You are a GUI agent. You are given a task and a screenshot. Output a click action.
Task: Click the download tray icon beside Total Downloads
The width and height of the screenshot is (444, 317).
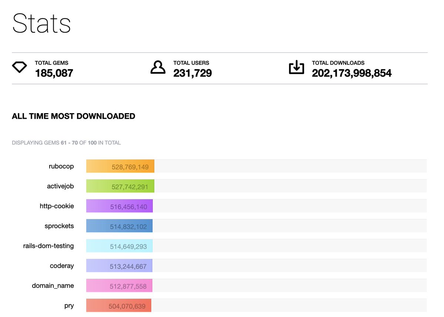[296, 67]
